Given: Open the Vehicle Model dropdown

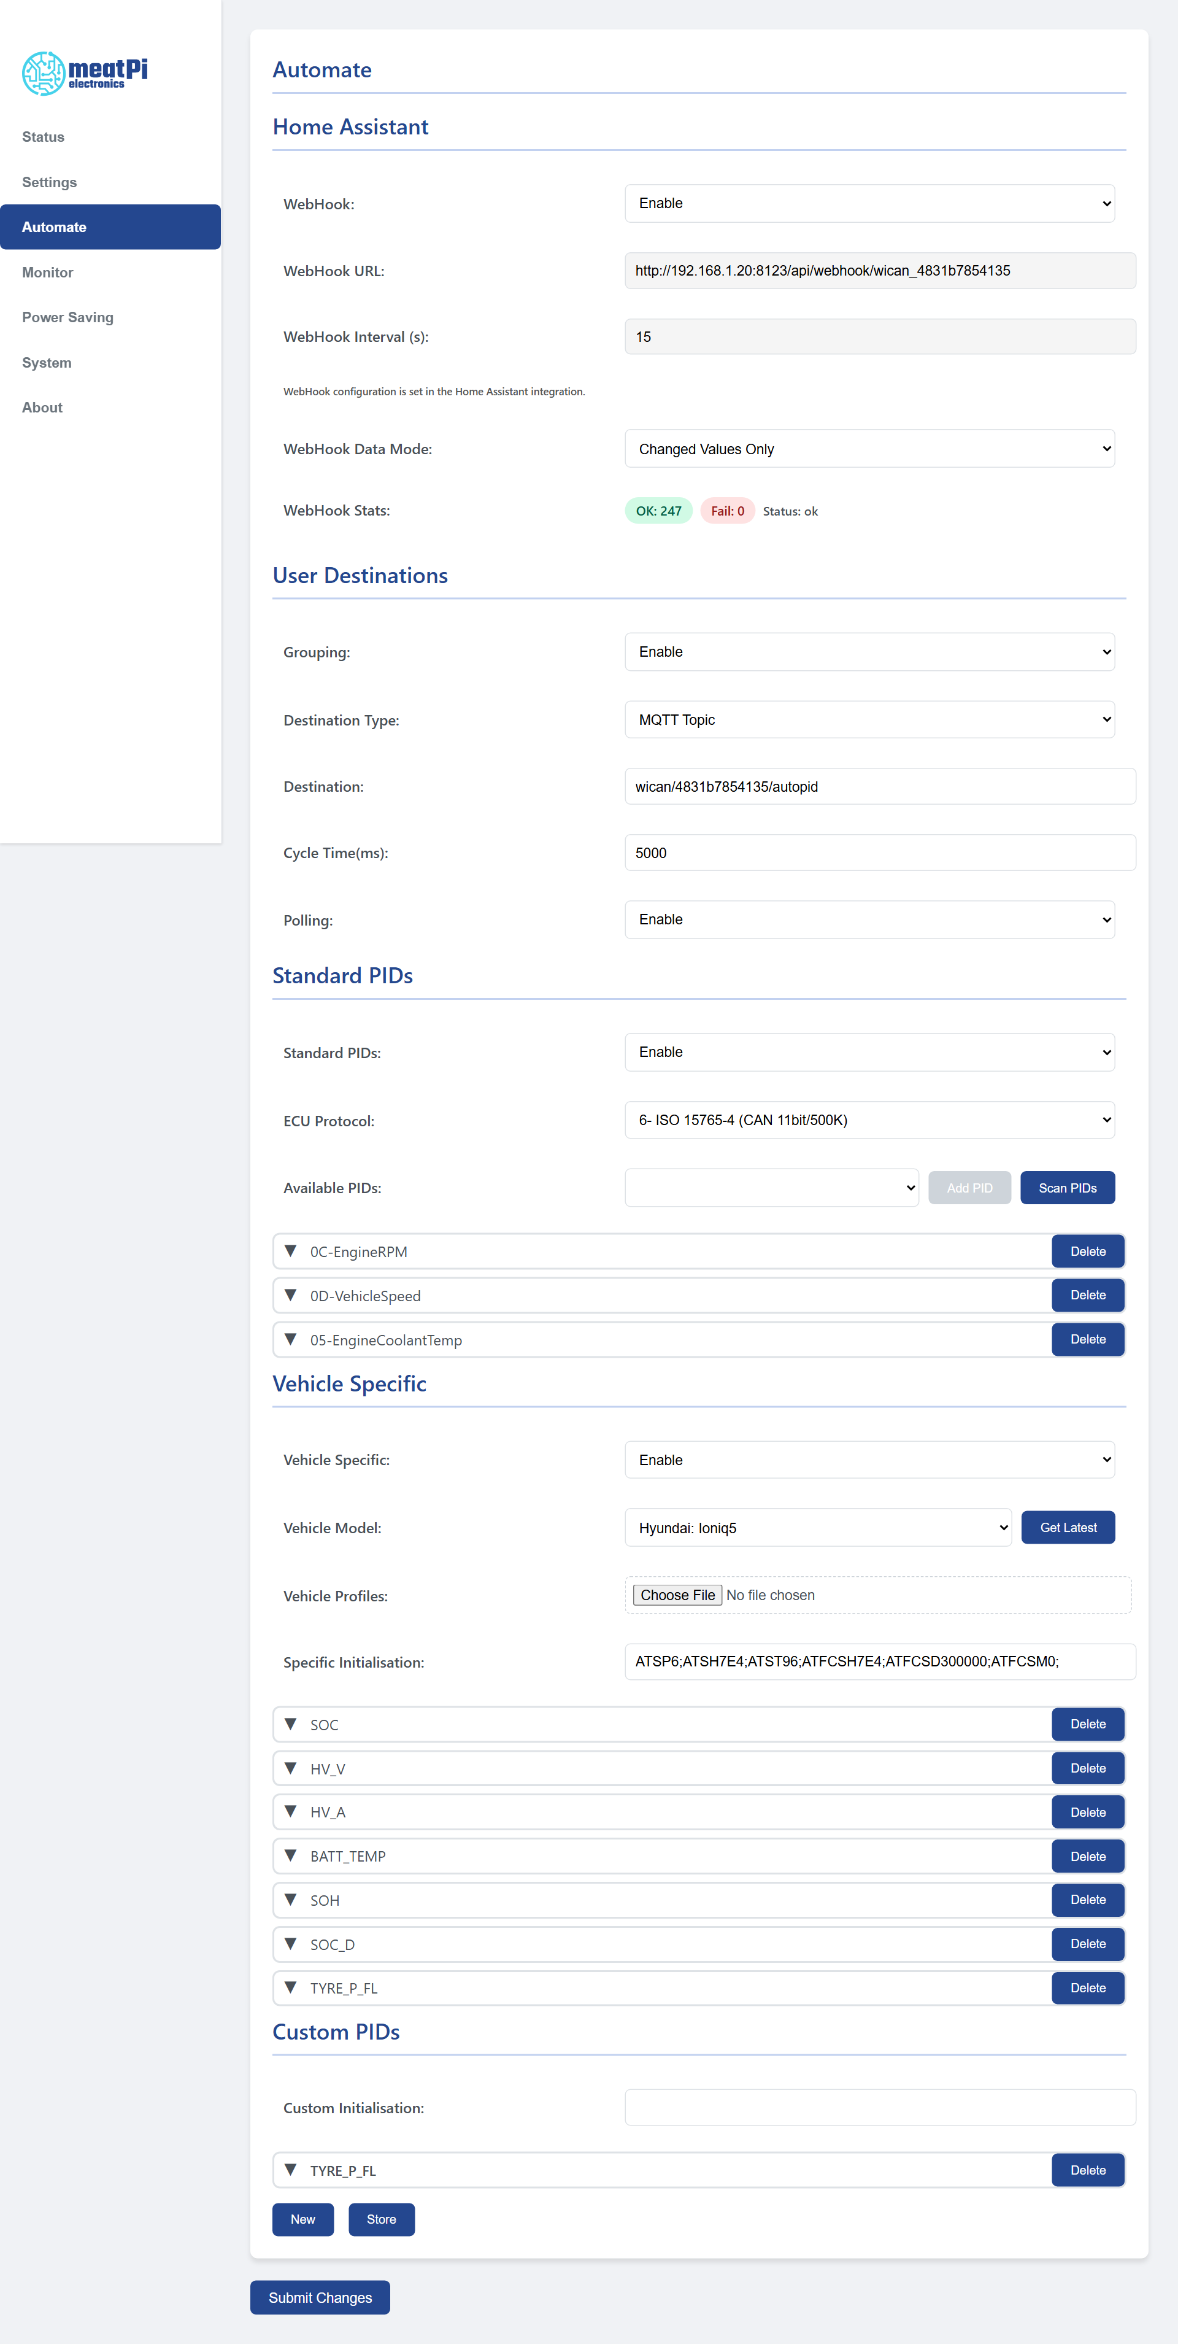Looking at the screenshot, I should [818, 1528].
